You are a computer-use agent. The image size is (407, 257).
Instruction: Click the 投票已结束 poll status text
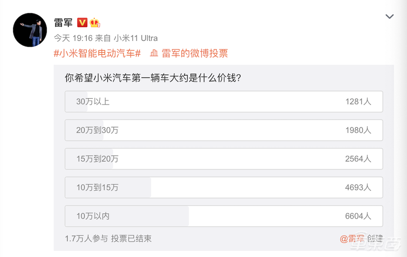131,238
